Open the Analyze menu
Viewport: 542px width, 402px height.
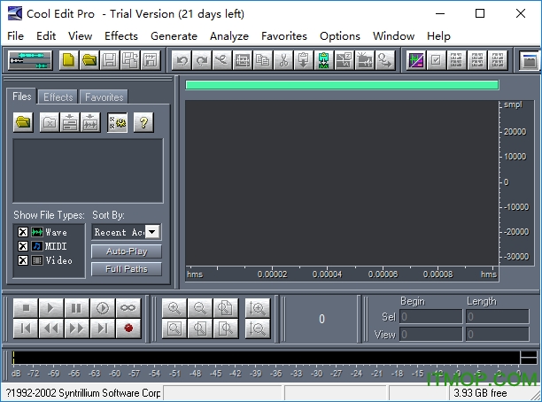229,36
